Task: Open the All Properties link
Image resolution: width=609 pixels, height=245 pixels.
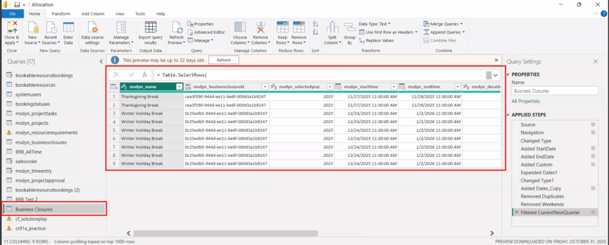Action: (x=527, y=102)
